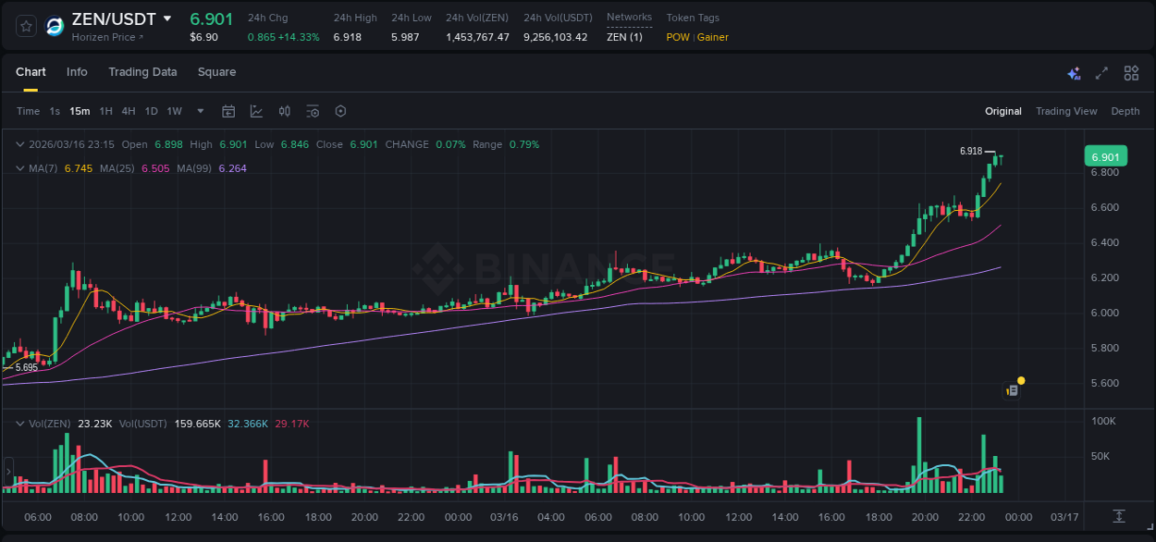Collapse the Vol(ZEN) volume panel
The width and height of the screenshot is (1156, 542).
(18, 423)
